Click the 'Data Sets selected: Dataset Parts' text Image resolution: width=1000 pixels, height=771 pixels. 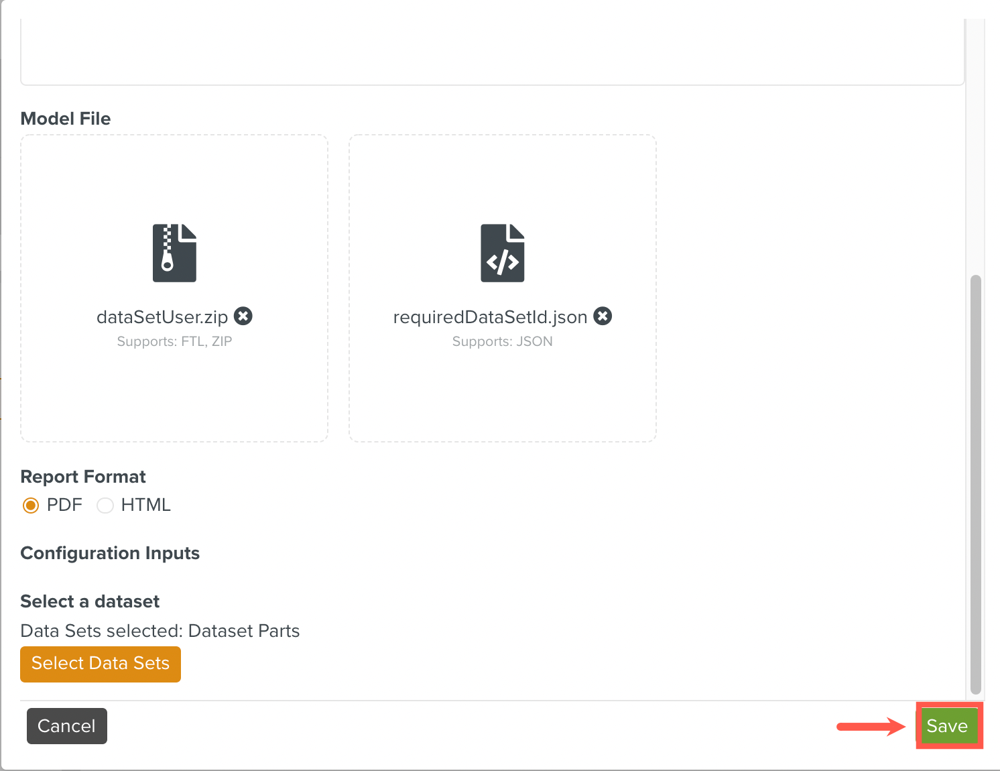click(160, 631)
